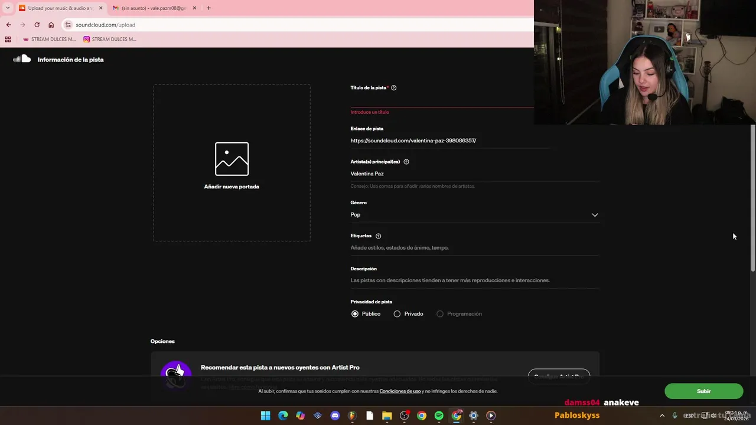Open Windows Start menu
Image resolution: width=756 pixels, height=425 pixels.
[265, 416]
